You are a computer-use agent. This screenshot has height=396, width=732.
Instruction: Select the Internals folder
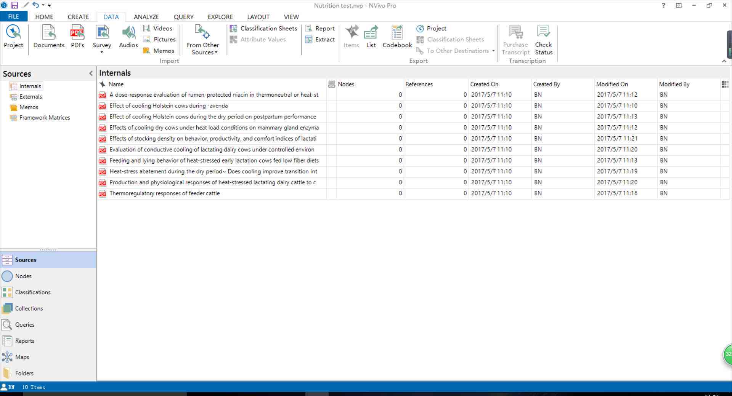point(26,86)
